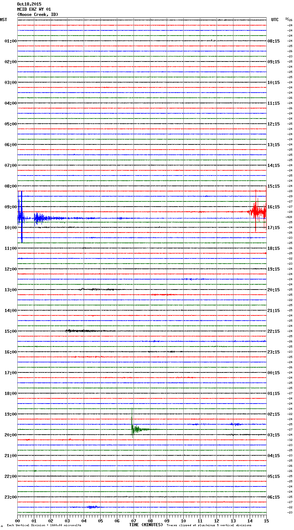Screen dimensions: 294x530
Task: Click the 23:15 UTC row label
Action: coord(274,352)
